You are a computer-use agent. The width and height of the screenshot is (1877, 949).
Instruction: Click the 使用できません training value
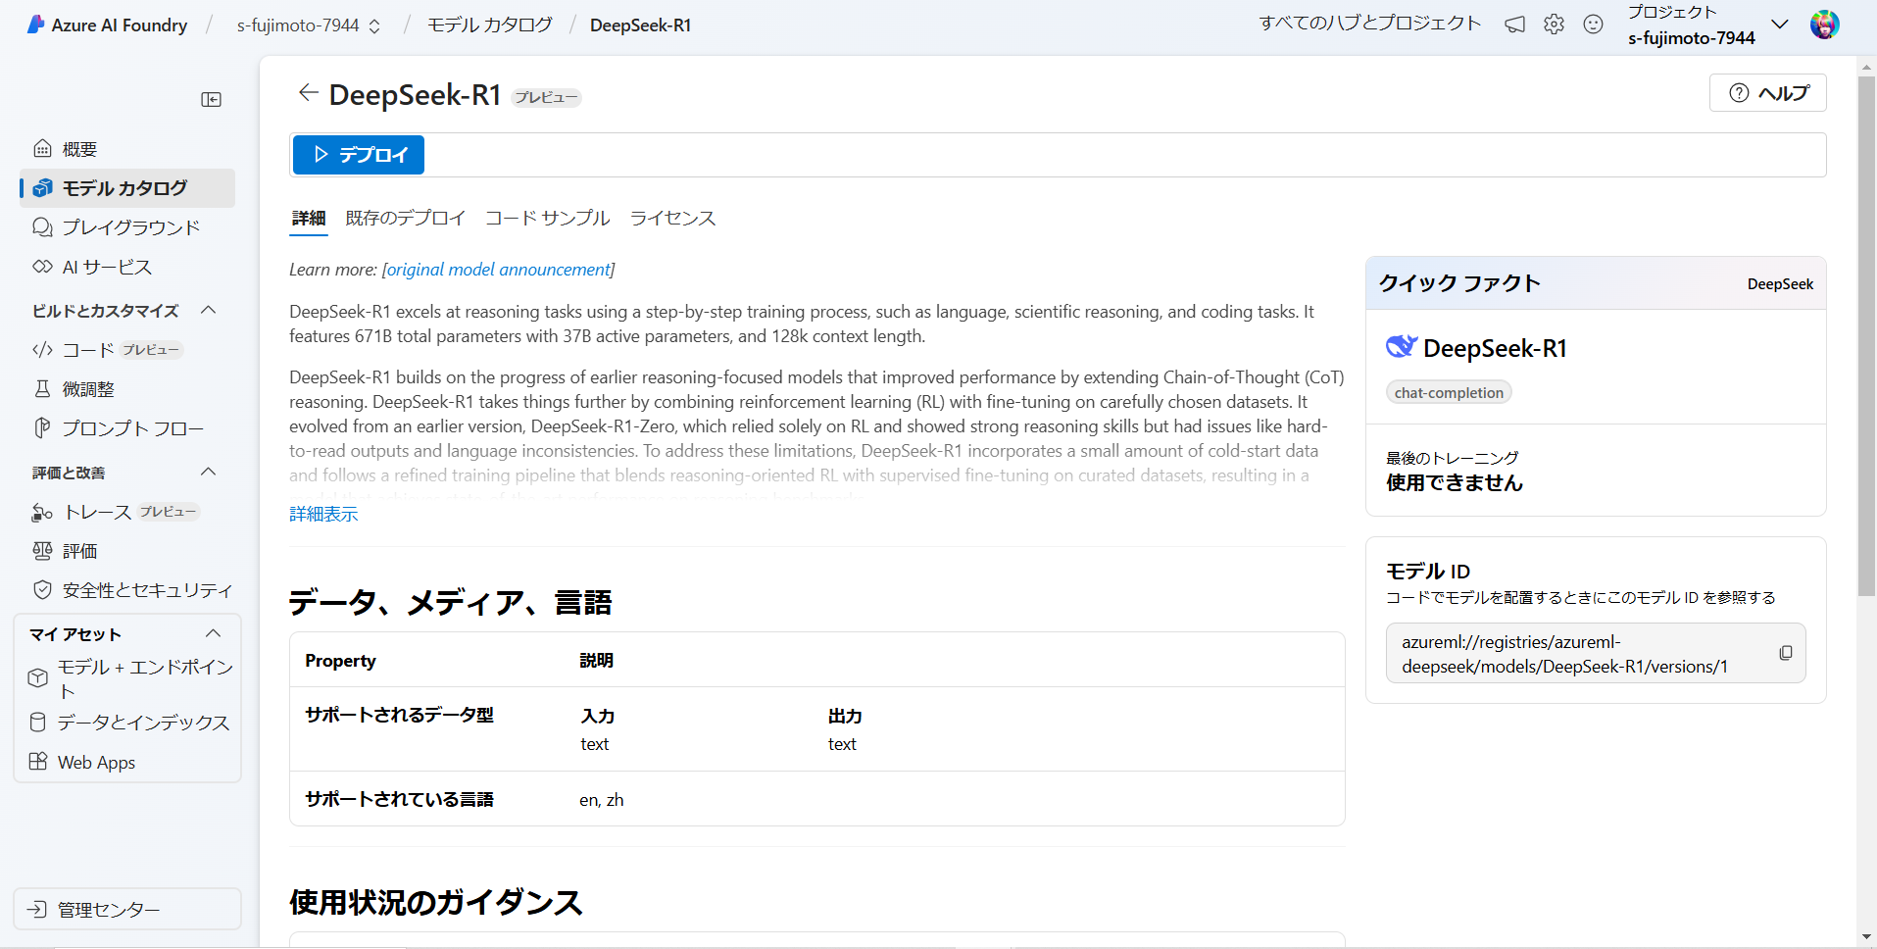click(1455, 482)
